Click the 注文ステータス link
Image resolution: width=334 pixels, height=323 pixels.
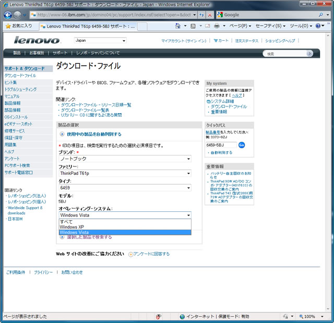pyautogui.click(x=247, y=41)
